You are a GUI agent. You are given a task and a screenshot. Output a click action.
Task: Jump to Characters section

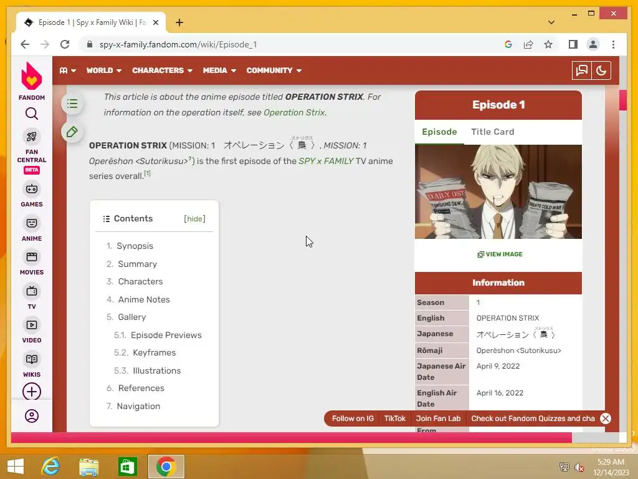(140, 281)
